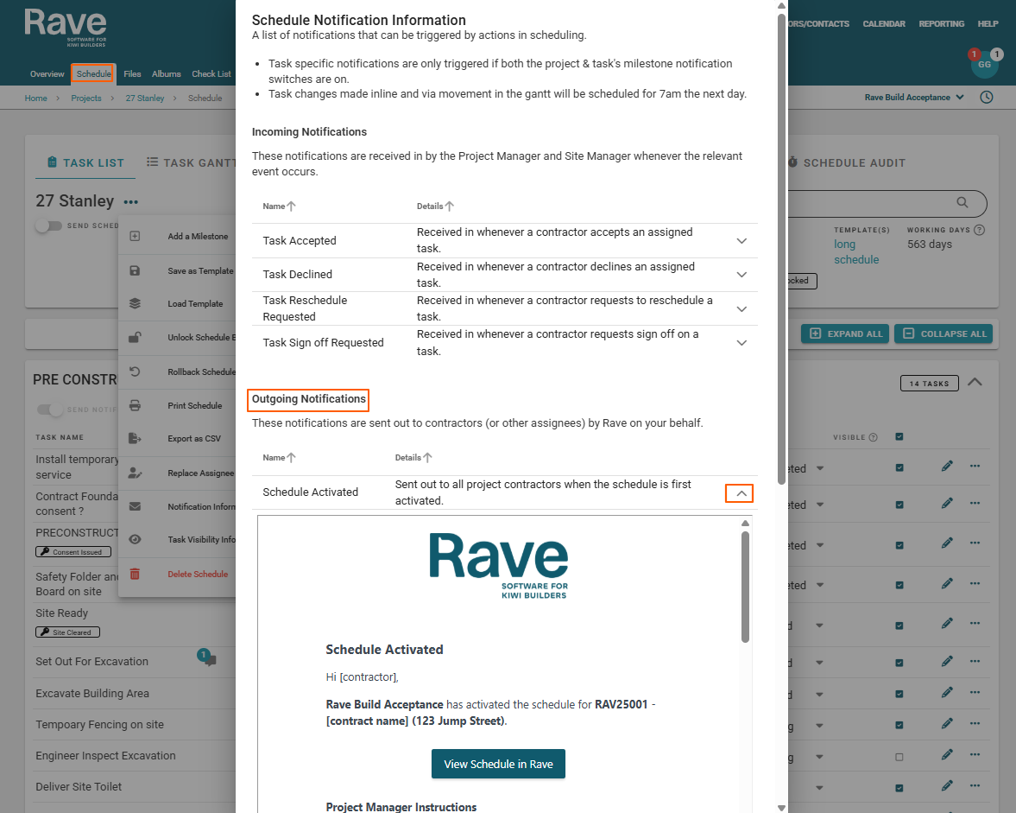Click the Print Schedule printer icon
The image size is (1016, 813).
135,405
